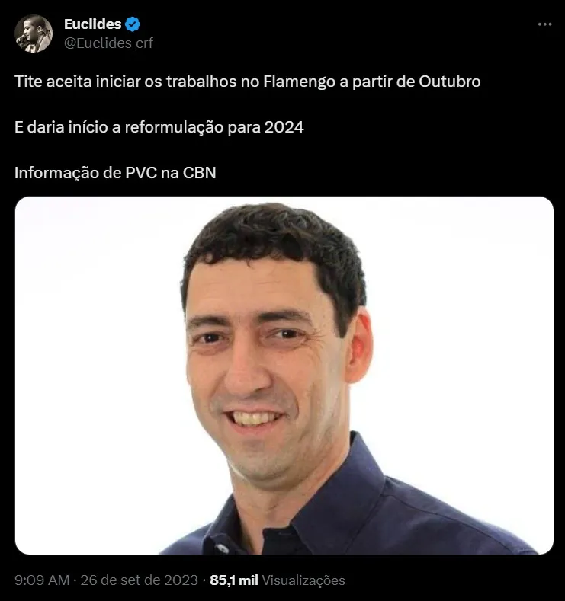Viewport: 565px width, 601px height.
Task: Click the text 'PVC' in the tweet
Action: 141,172
